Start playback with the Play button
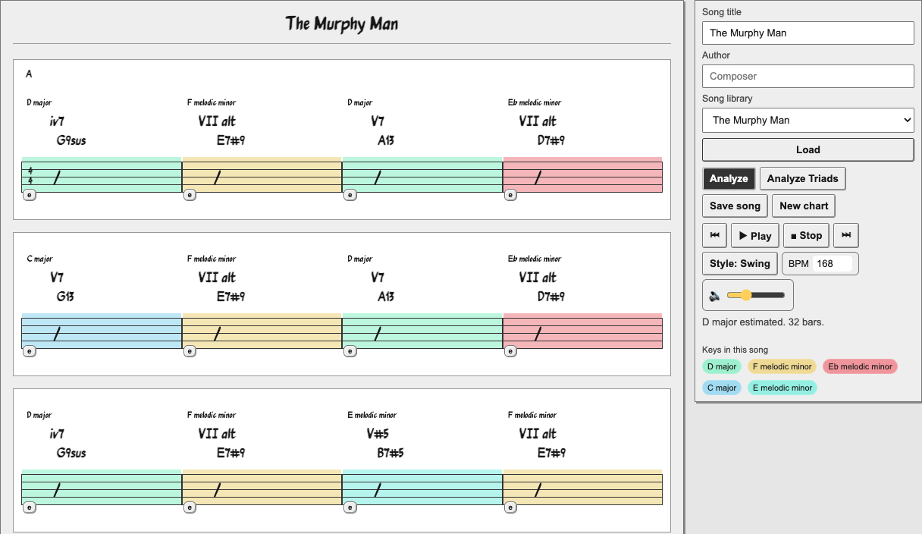Viewport: 922px width, 534px height. 755,236
